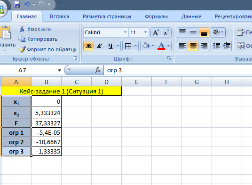
Task: Toggle Bottom Align vertical alignment
Action: [204, 32]
